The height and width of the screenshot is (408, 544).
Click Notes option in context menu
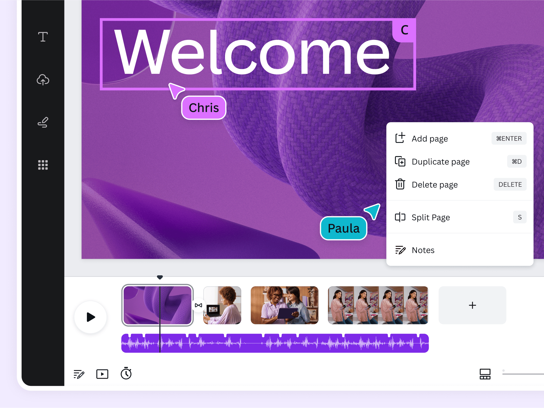click(x=424, y=250)
